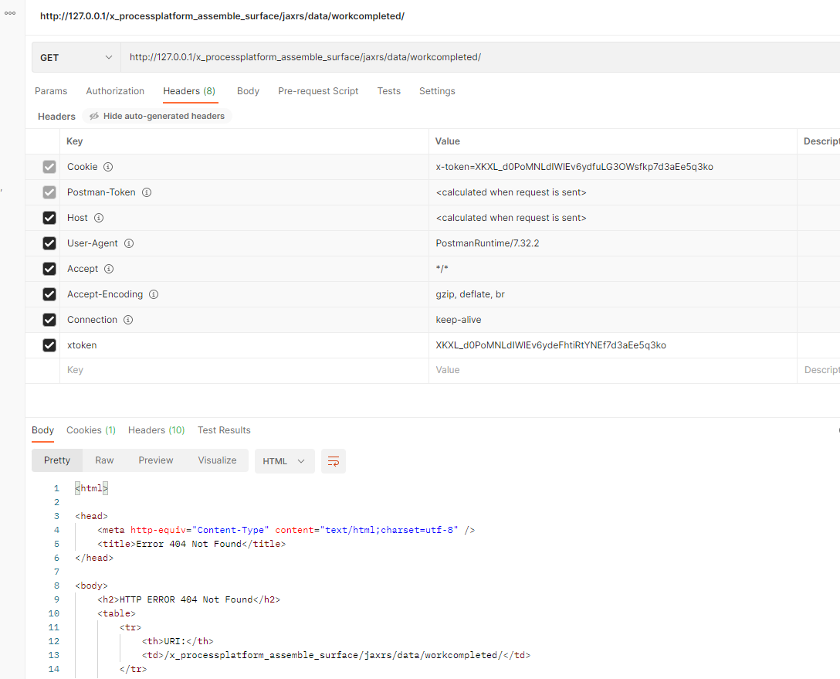Click Hide auto-generated headers button
Screen dimensions: 840x679
157,117
